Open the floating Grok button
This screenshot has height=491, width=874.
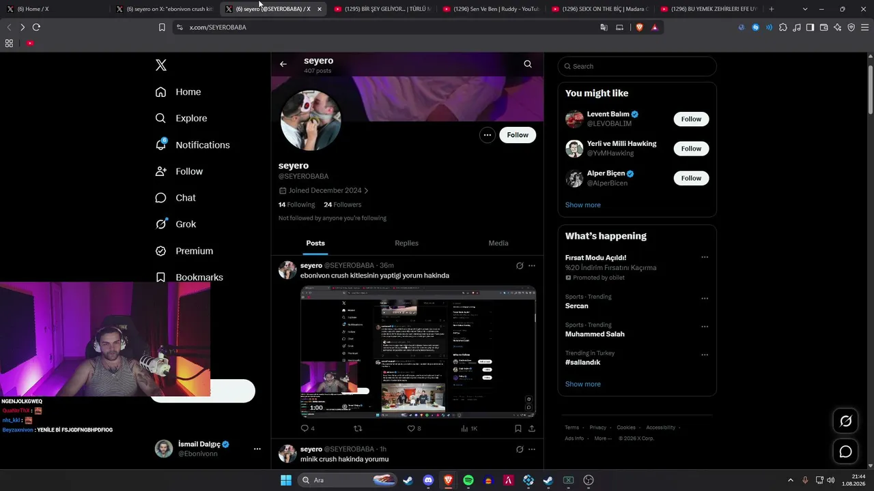845,421
